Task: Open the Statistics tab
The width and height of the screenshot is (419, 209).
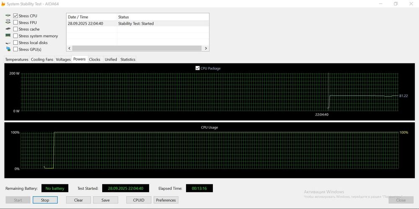Action: [x=128, y=59]
